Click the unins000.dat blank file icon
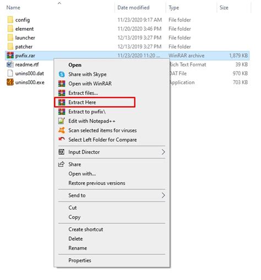This screenshot has height=280, width=261. pos(10,73)
